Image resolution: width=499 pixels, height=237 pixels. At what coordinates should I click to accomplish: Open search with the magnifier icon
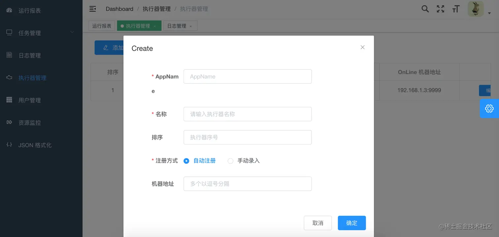[x=425, y=9]
